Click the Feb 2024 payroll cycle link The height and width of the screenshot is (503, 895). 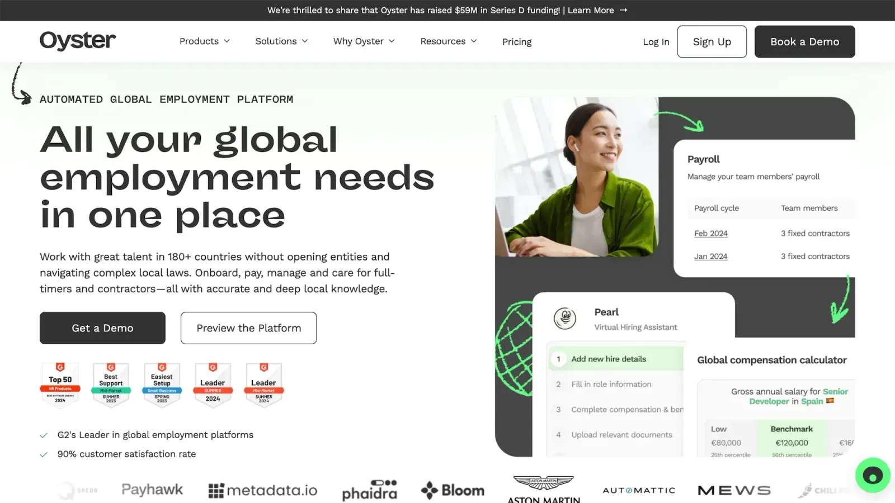tap(711, 234)
